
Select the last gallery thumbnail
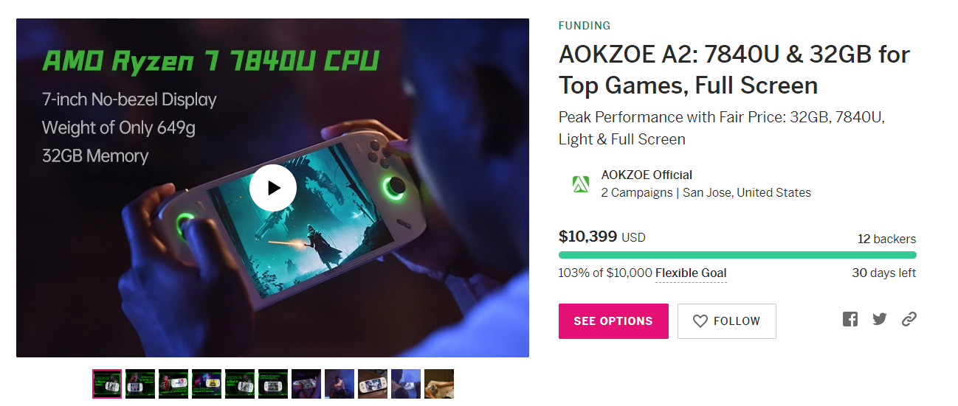(439, 384)
